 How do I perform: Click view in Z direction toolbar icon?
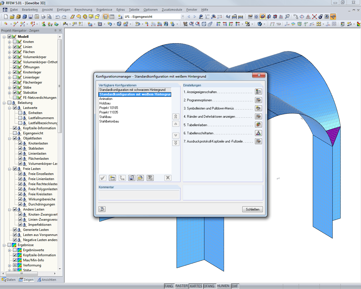pos(231,24)
